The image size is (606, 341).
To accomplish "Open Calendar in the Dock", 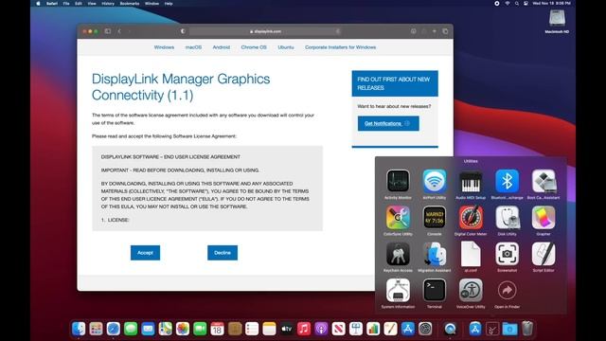I will (217, 329).
